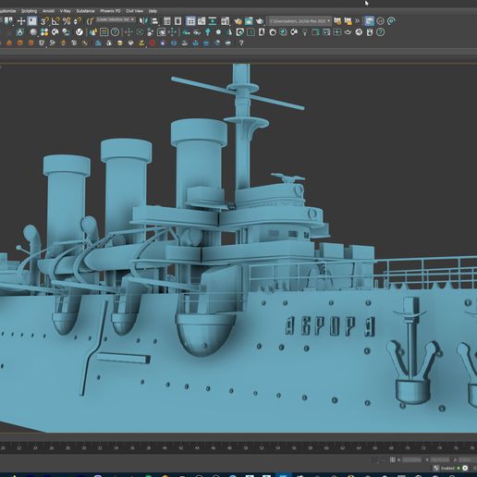
Task: Click the green square toolbar icon
Action: click(x=104, y=32)
